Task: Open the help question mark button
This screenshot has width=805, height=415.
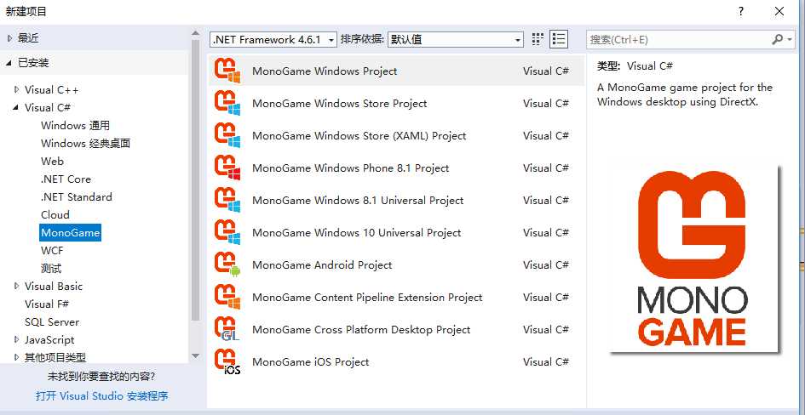Action: click(x=741, y=11)
